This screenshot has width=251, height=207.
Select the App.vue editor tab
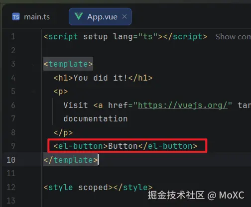[x=100, y=16]
